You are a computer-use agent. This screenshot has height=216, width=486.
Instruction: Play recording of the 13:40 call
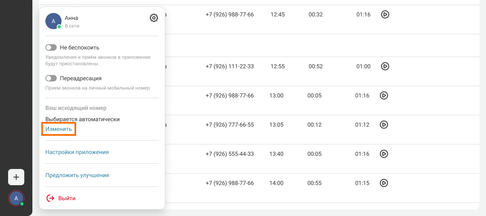point(384,154)
